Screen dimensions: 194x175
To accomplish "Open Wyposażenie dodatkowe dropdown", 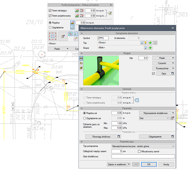I will (x=157, y=113).
